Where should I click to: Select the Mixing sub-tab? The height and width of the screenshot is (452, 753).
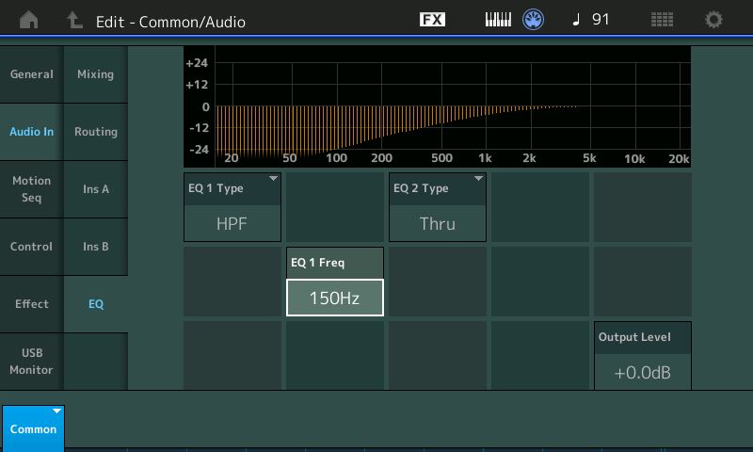coord(95,74)
